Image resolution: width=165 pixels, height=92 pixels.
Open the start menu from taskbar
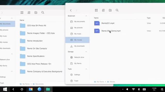point(5,89)
